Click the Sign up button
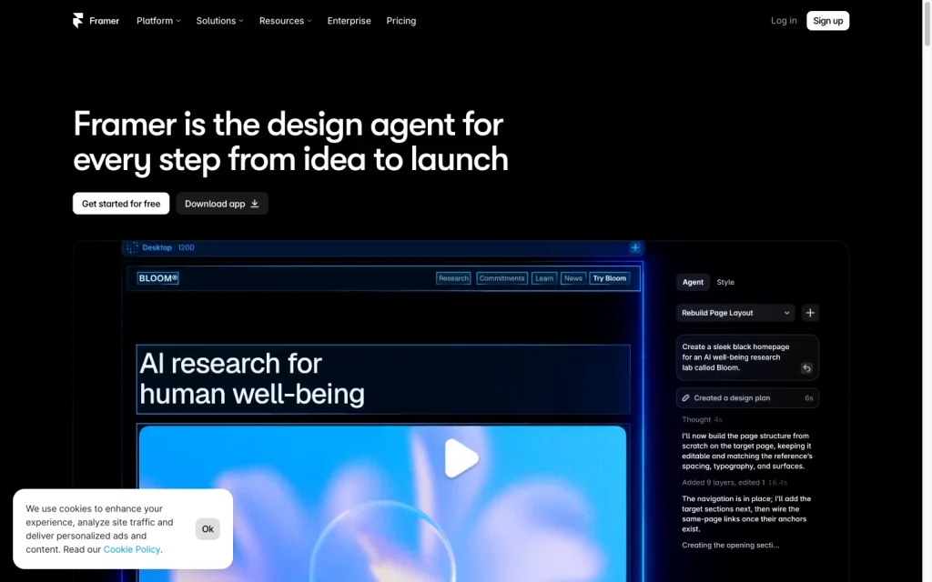 pos(827,21)
